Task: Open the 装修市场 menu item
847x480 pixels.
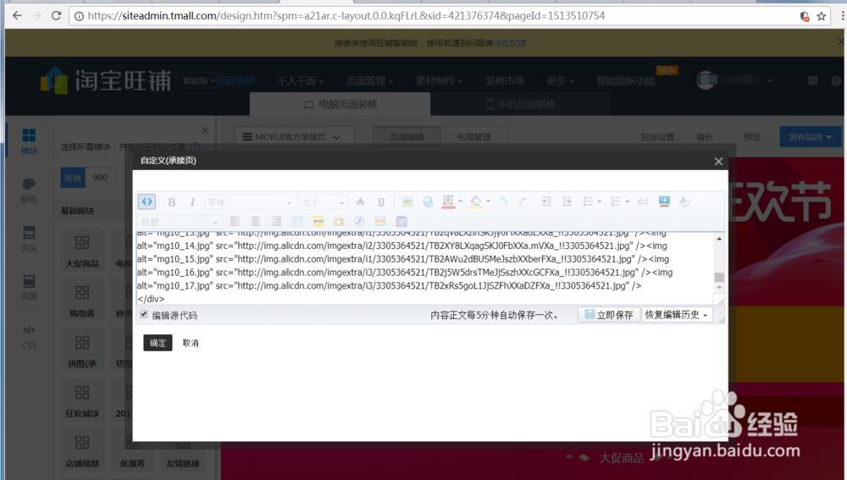Action: click(x=505, y=81)
